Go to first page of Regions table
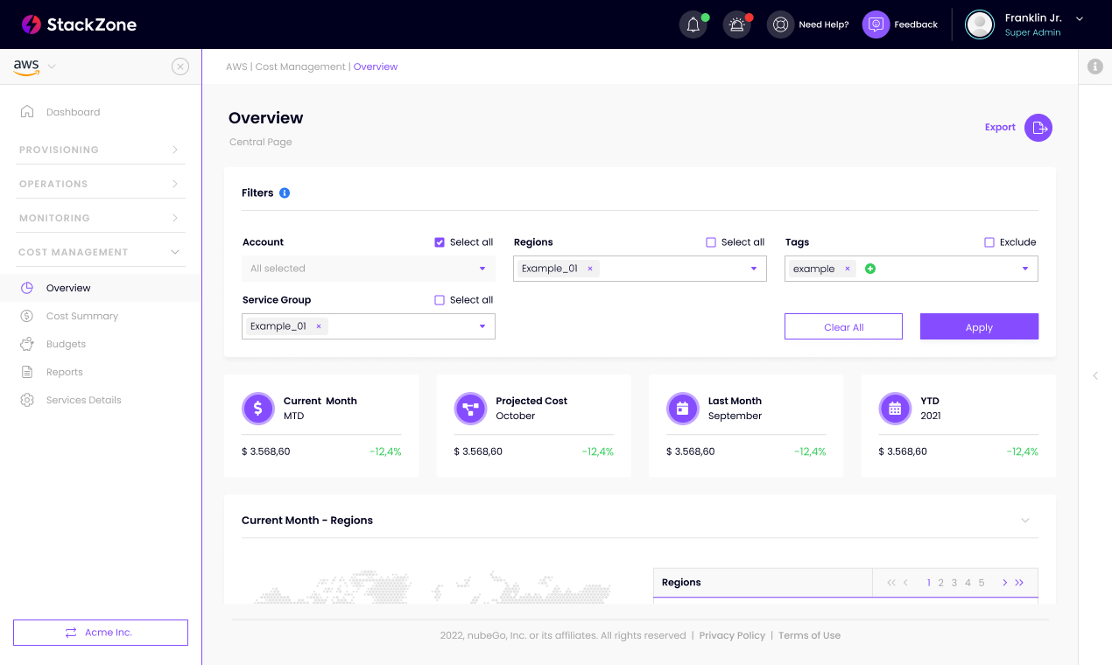This screenshot has width=1112, height=665. tap(891, 583)
